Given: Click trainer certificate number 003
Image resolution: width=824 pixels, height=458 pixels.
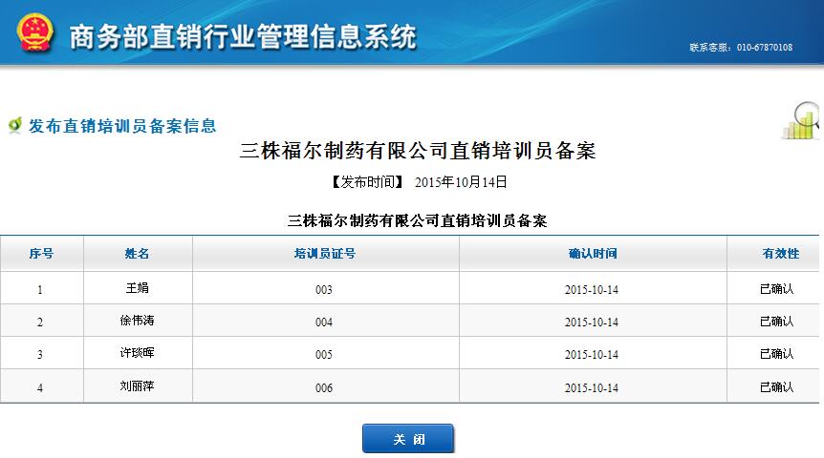Looking at the screenshot, I should coord(323,290).
